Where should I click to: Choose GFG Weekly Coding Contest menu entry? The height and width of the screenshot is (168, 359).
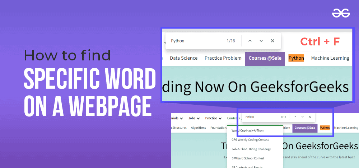tap(250, 139)
